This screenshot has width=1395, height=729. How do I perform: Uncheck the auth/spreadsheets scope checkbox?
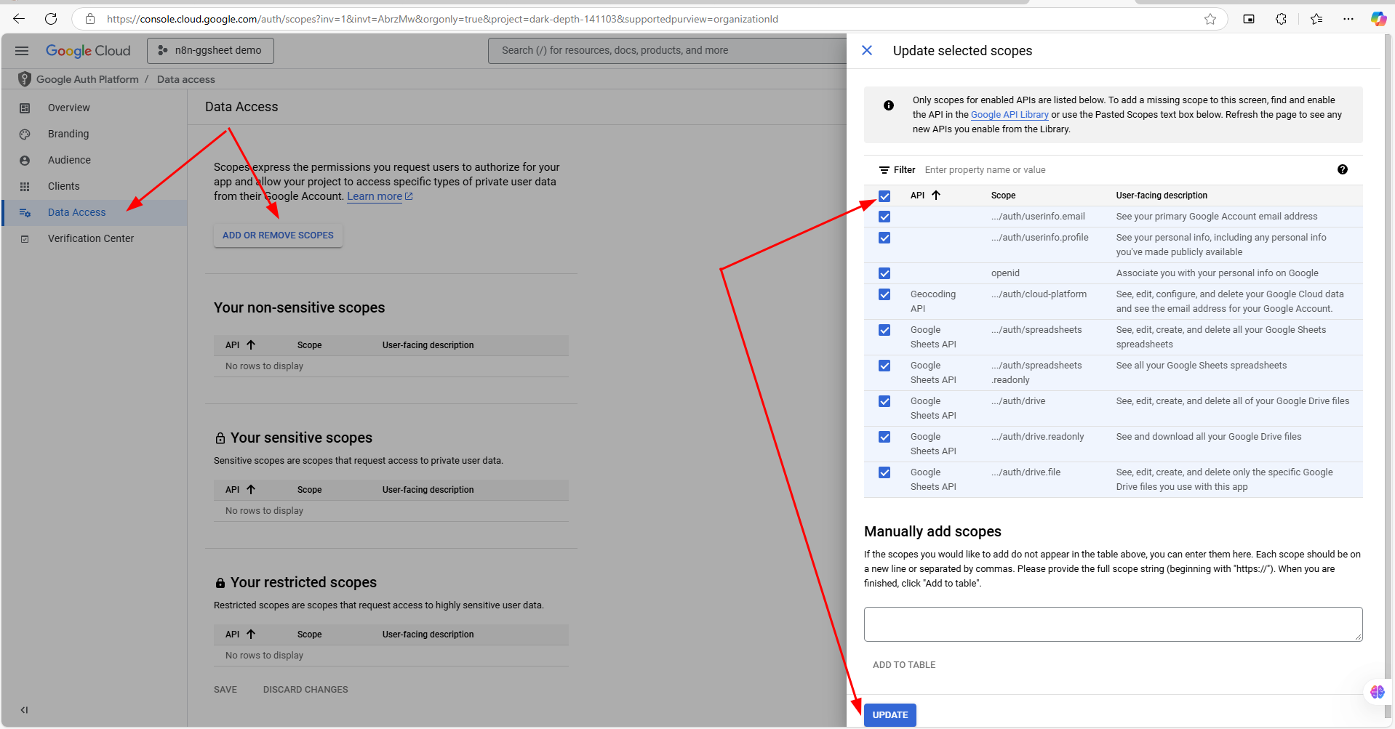click(884, 330)
